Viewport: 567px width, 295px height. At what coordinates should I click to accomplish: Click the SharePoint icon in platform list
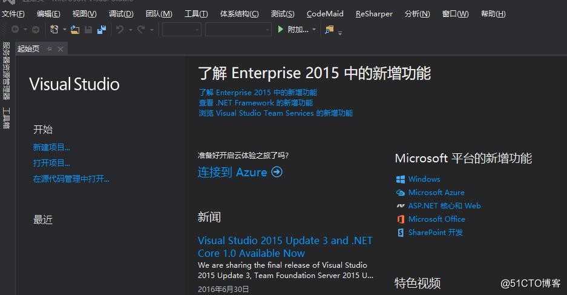(x=401, y=233)
